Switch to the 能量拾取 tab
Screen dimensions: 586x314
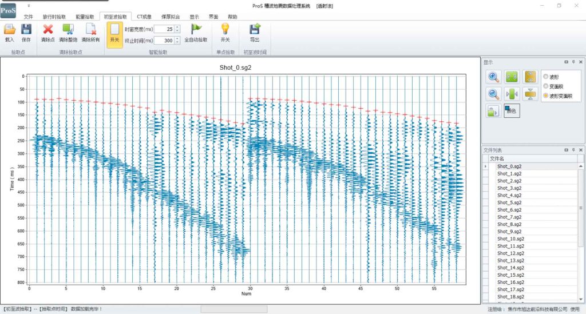click(85, 17)
